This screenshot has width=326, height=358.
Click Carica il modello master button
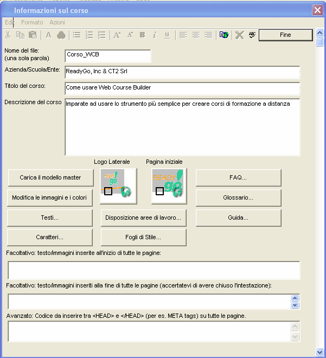point(50,177)
